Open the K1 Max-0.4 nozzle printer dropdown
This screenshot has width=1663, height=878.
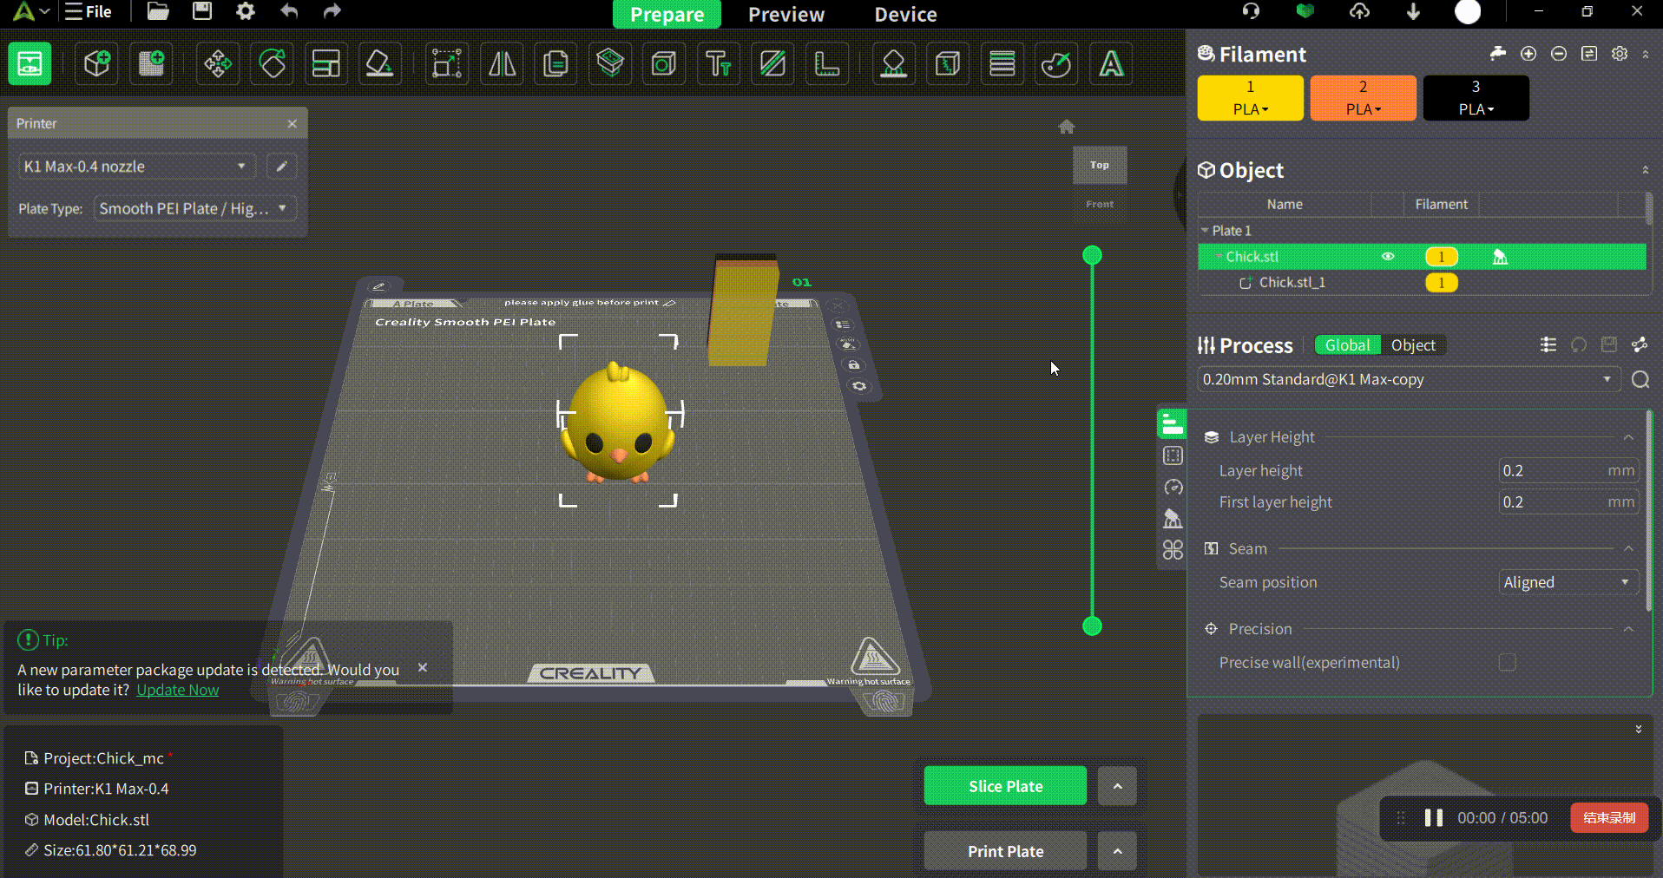point(135,167)
